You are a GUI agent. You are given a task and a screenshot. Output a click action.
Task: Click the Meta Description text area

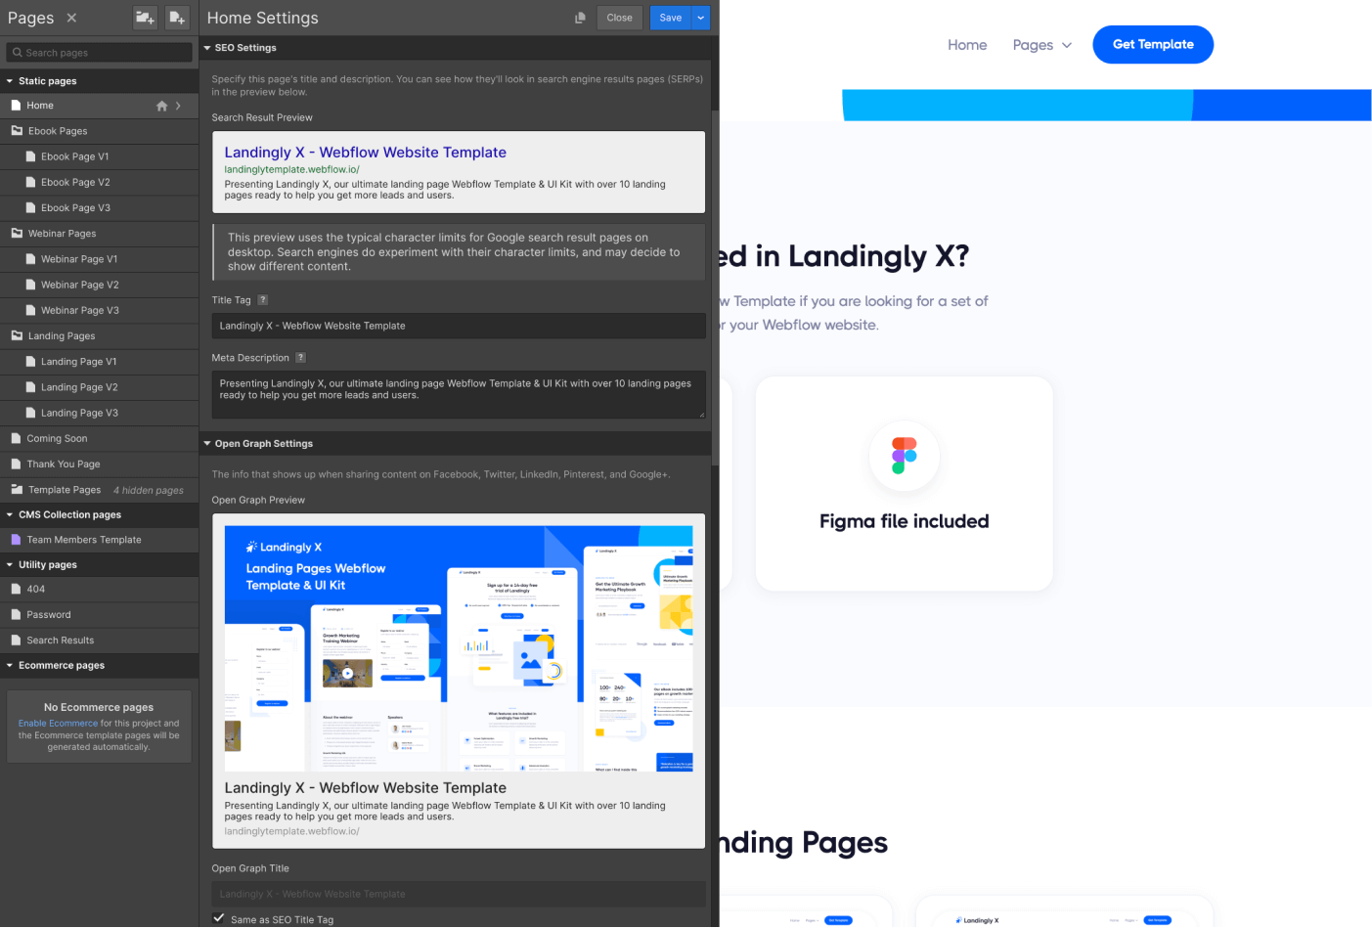(459, 395)
